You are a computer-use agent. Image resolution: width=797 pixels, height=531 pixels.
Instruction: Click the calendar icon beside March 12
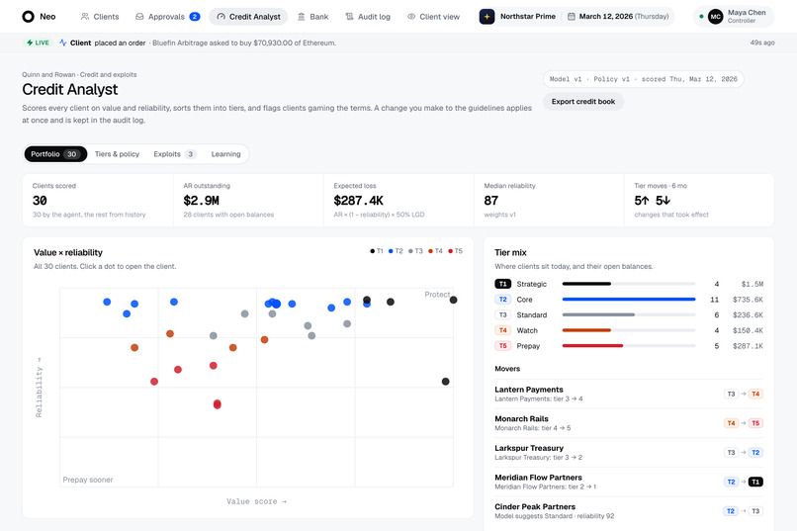tap(572, 17)
